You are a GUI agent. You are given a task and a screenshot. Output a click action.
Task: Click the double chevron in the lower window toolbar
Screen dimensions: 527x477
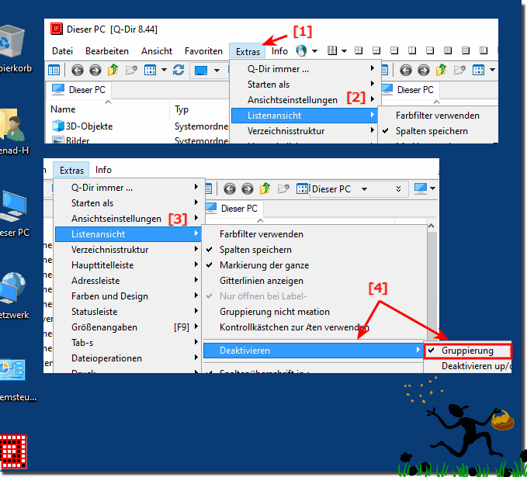click(x=398, y=188)
